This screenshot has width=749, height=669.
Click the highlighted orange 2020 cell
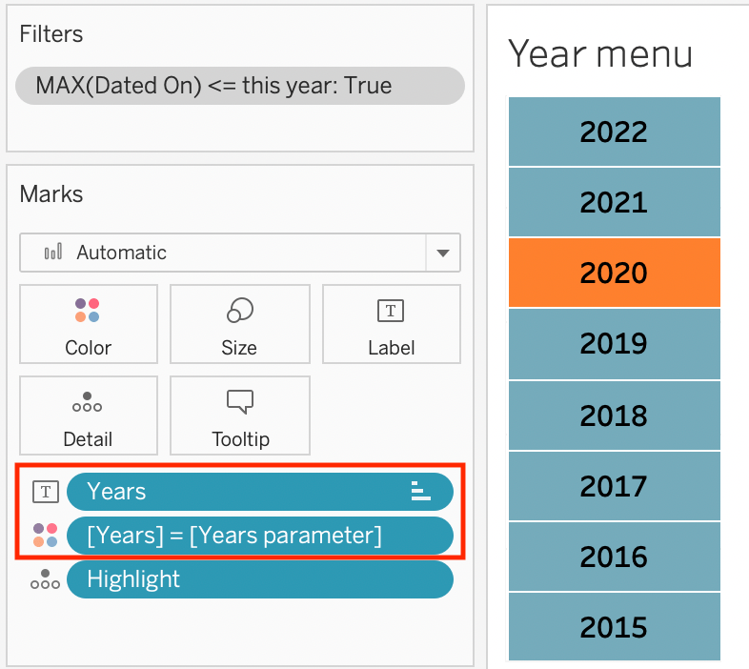614,273
